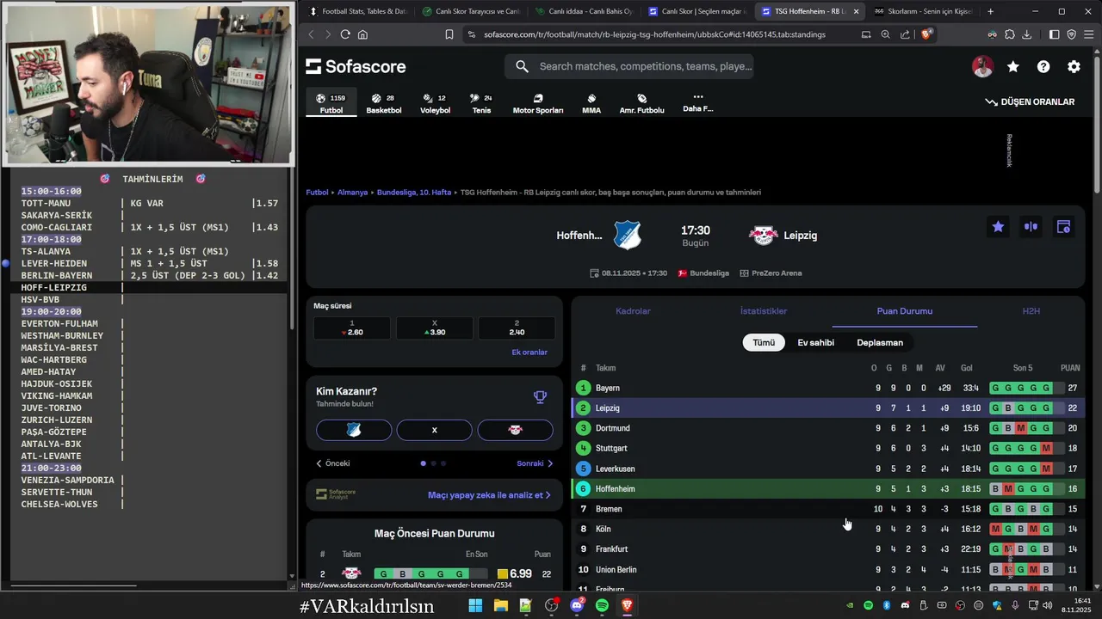This screenshot has height=619, width=1102.
Task: Open Discord from the taskbar
Action: [x=577, y=605]
